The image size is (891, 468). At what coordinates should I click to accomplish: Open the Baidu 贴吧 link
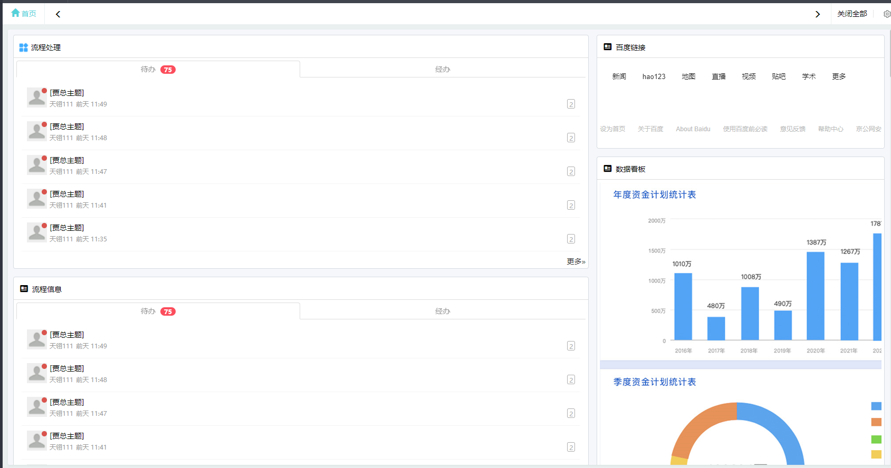click(x=779, y=76)
